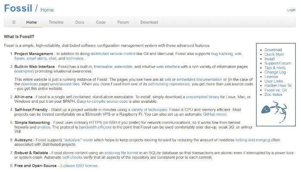Open the Quick Start sidebar link
The width and height of the screenshot is (301, 172).
pos(274,54)
